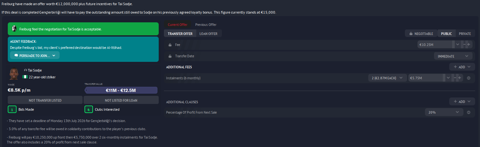Decrease the Fee with minus icon
Screen dimensions: 480x147
click(464, 44)
